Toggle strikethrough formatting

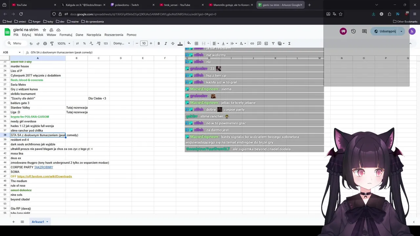click(173, 43)
